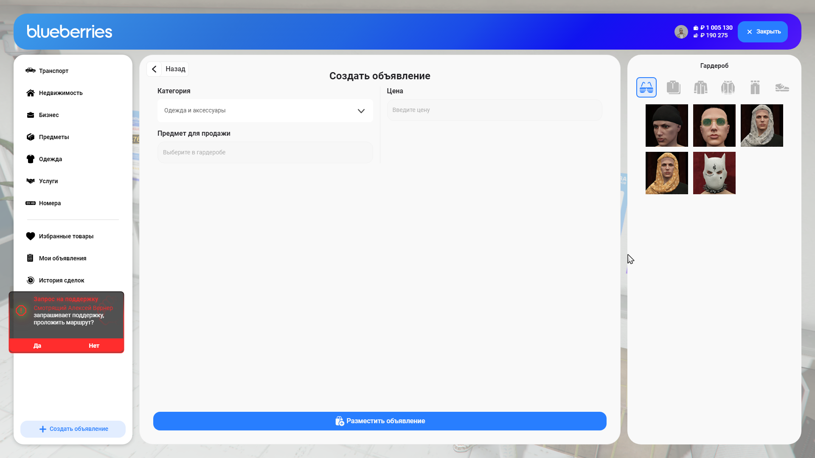Click the back arrow icon
This screenshot has width=815, height=458.
click(x=154, y=69)
